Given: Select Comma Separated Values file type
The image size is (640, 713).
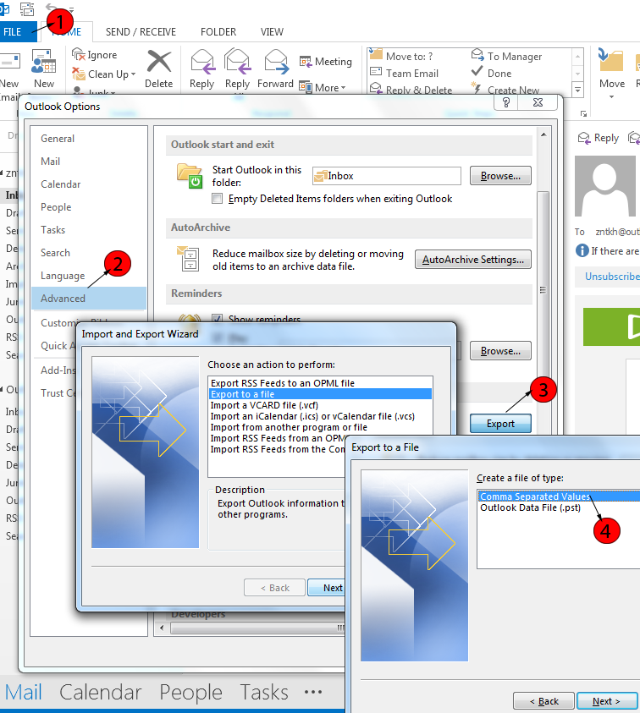Looking at the screenshot, I should pos(559,496).
